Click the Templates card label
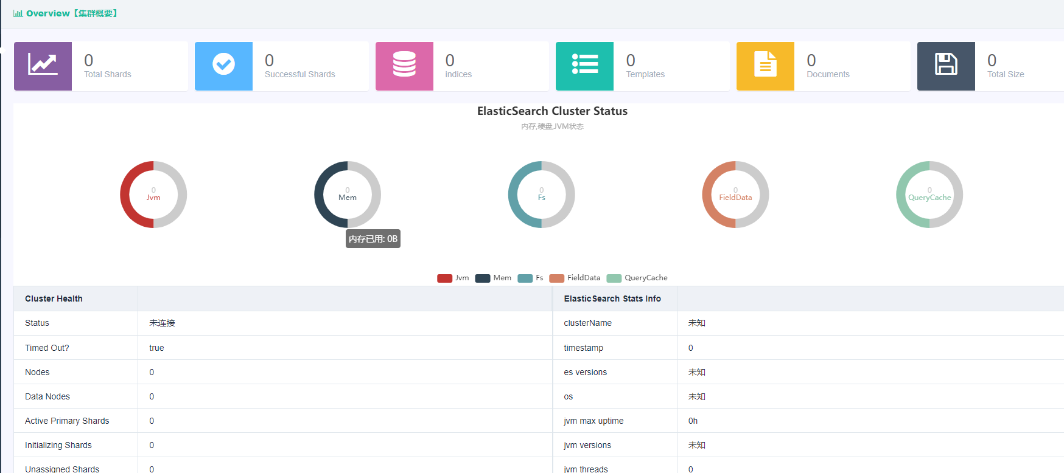 [x=645, y=74]
